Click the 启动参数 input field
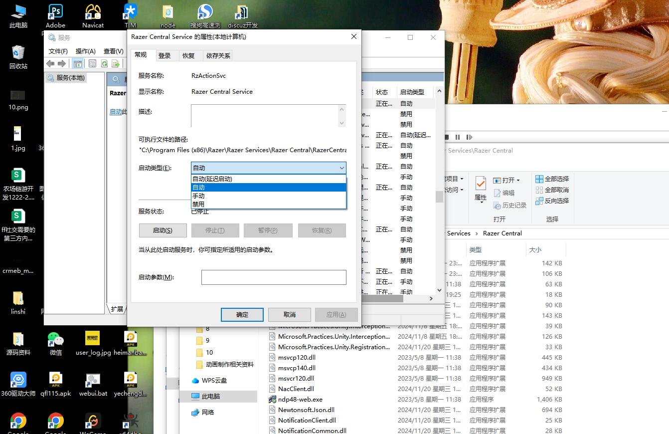669x434 pixels. pos(274,277)
